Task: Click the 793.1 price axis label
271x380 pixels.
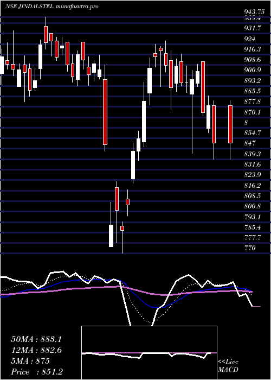Action: coord(253,217)
